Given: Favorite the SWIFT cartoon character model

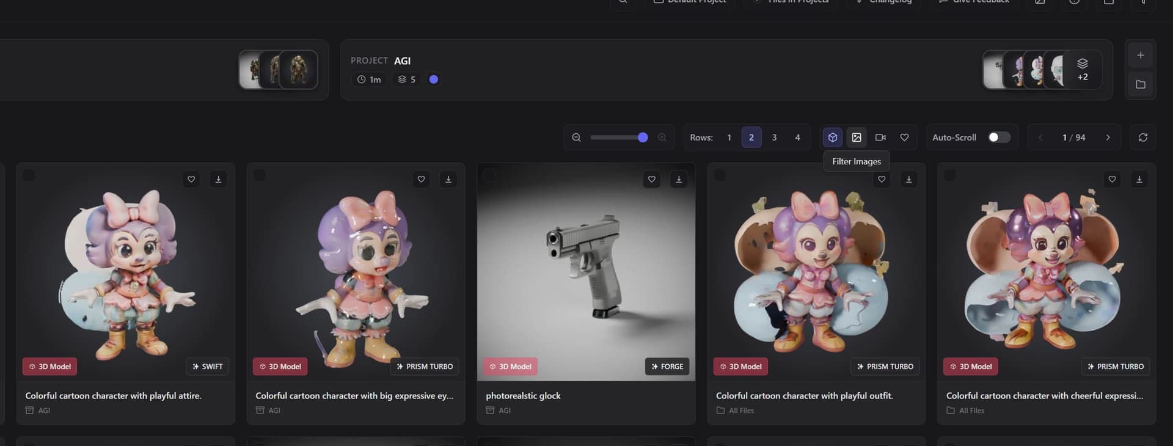Looking at the screenshot, I should [191, 179].
